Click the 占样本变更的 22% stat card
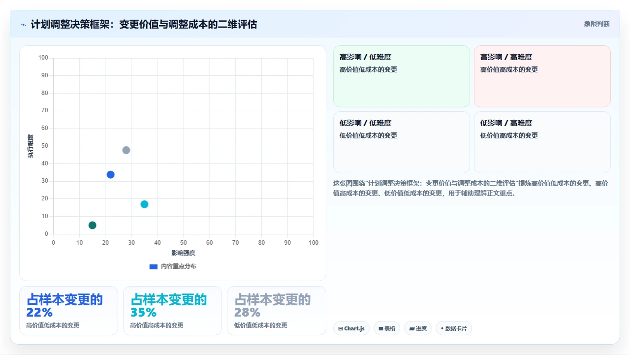This screenshot has height=355, width=630. tap(68, 311)
